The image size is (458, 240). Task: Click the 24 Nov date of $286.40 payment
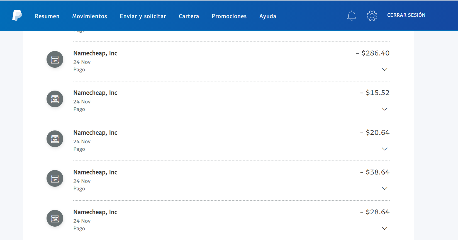[x=82, y=62]
